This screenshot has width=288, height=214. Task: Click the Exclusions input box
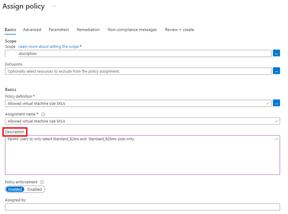pos(136,71)
